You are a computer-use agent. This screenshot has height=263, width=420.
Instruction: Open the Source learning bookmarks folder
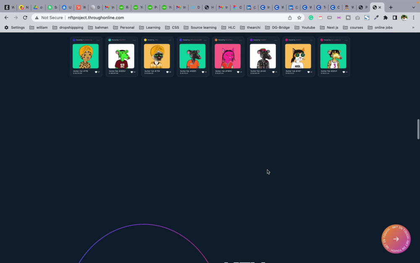point(200,27)
